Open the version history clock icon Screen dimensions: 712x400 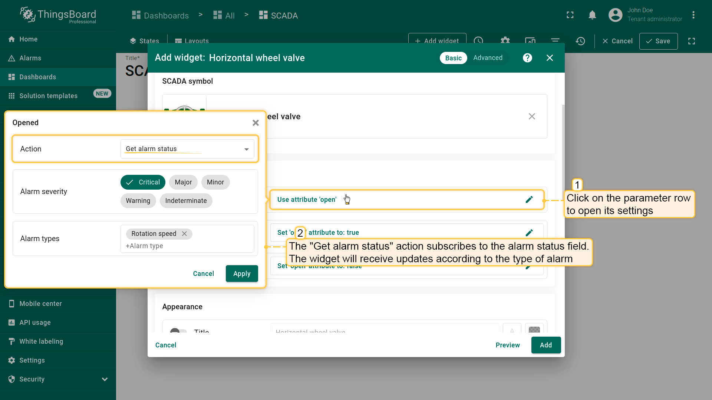point(580,41)
